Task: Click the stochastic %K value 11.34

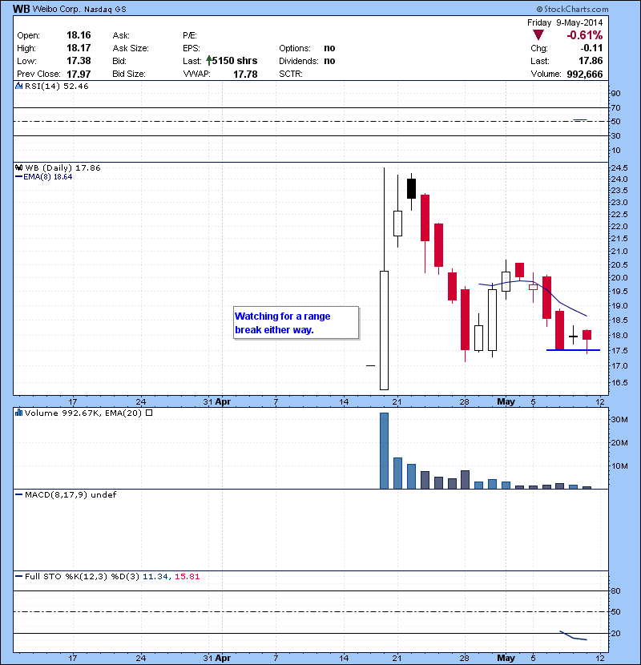Action: click(155, 576)
